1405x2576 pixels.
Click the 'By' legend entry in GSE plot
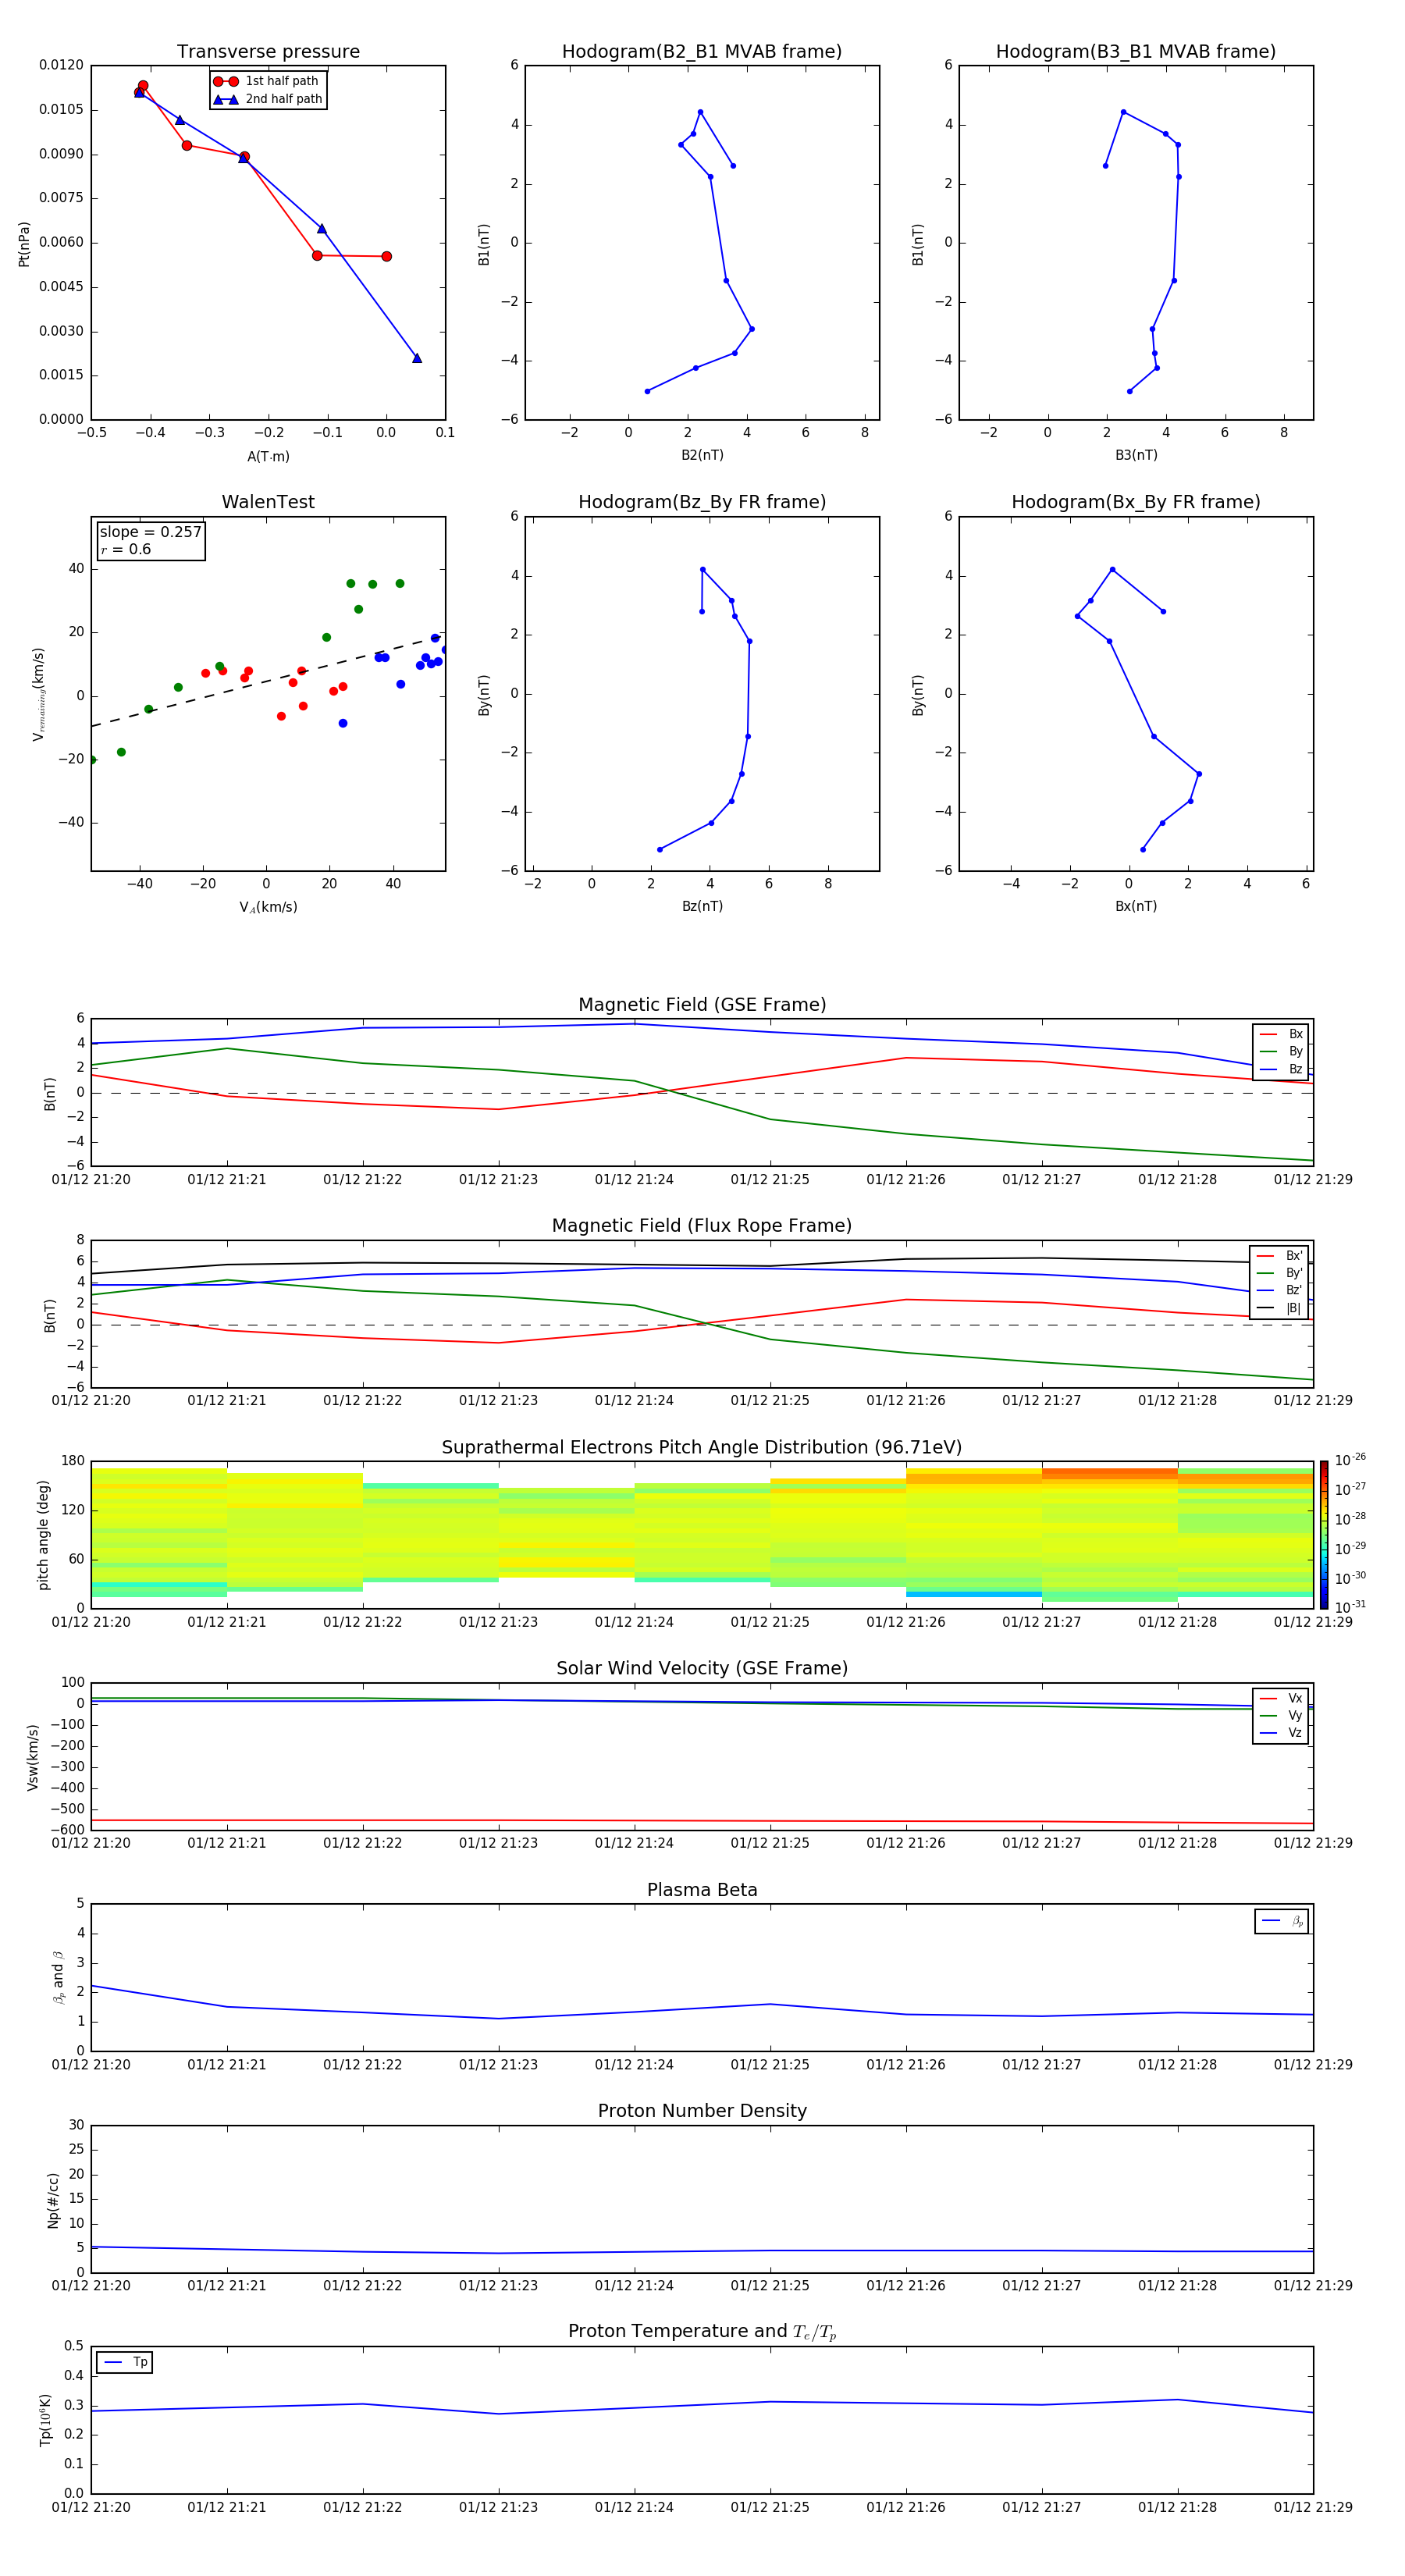pos(1281,1051)
